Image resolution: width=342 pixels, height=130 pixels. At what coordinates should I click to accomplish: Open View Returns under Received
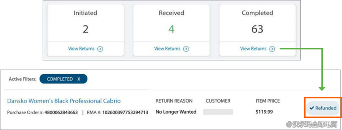[168, 49]
